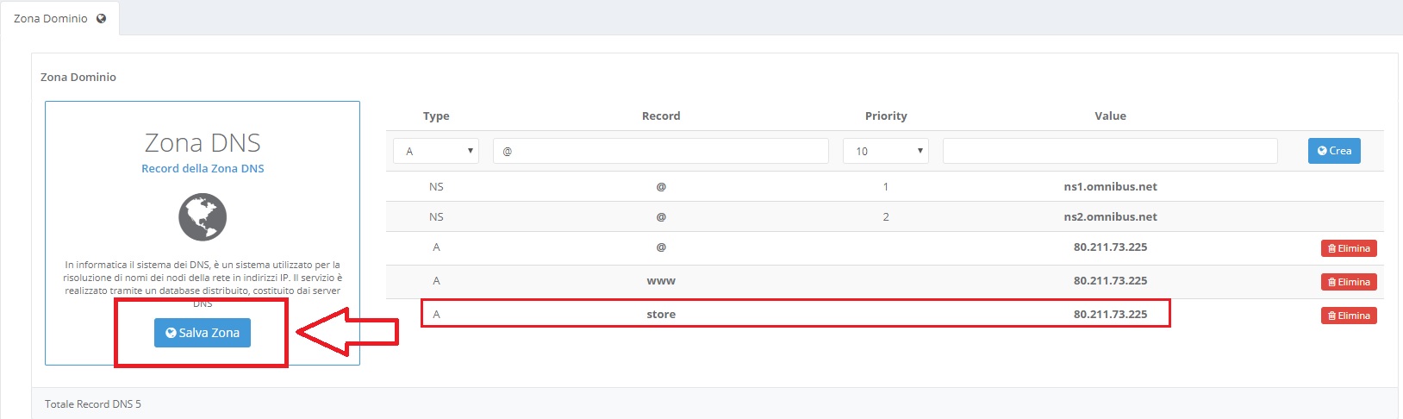The image size is (1403, 419).
Task: Click the globe icon in Zona Dominio tab
Action: point(102,18)
